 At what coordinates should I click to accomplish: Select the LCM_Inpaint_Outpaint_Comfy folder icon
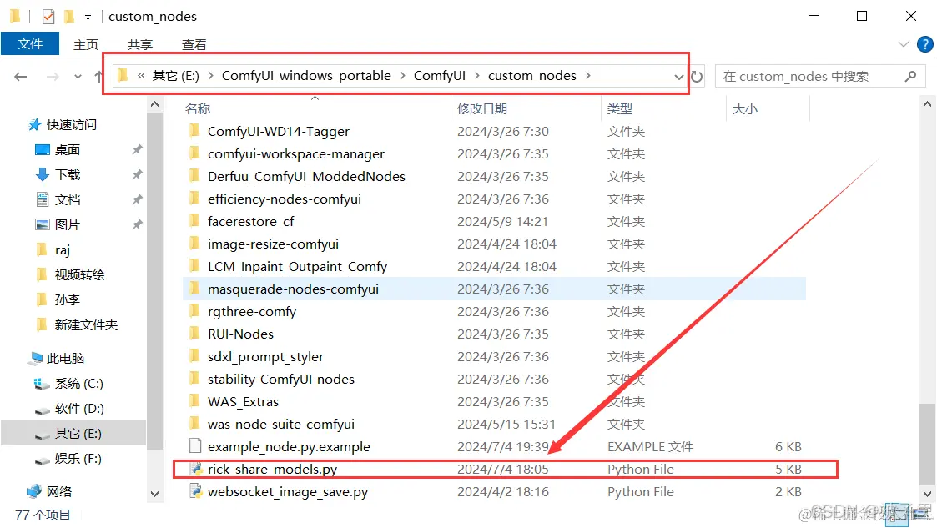click(x=194, y=266)
